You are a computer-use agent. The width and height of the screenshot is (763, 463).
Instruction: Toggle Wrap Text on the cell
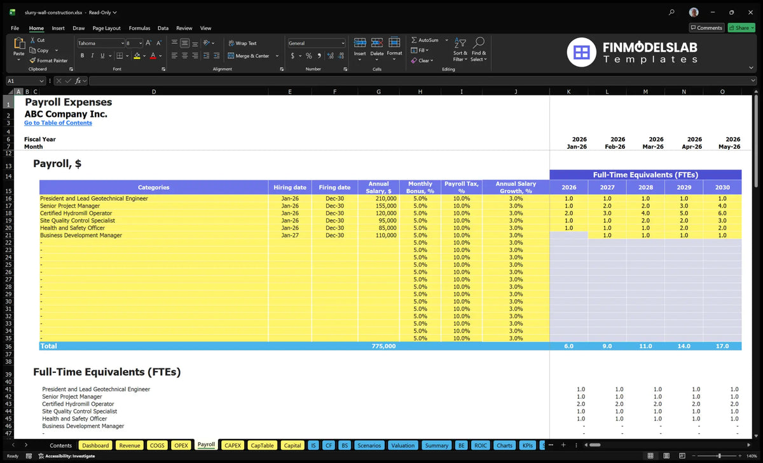(242, 43)
